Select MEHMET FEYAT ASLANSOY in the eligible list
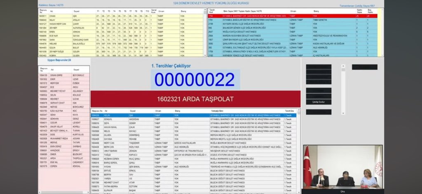422x194 pixels. click(x=64, y=91)
